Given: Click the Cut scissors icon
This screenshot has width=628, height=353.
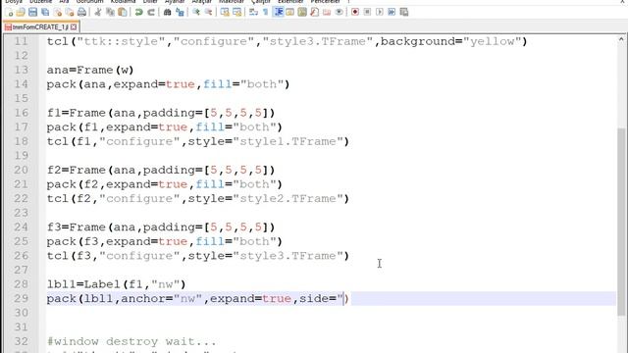Looking at the screenshot, I should [x=98, y=12].
